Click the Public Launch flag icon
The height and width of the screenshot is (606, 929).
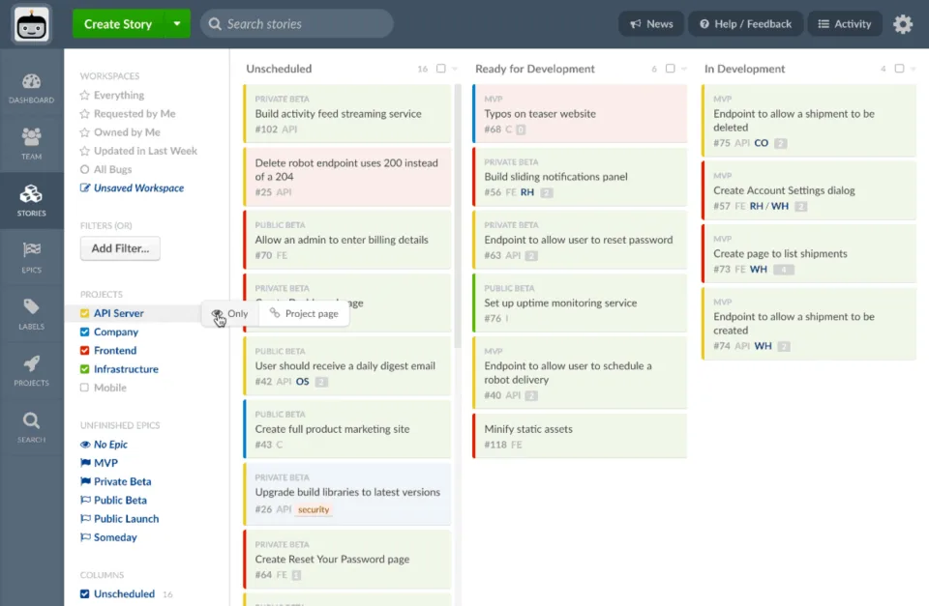(85, 519)
